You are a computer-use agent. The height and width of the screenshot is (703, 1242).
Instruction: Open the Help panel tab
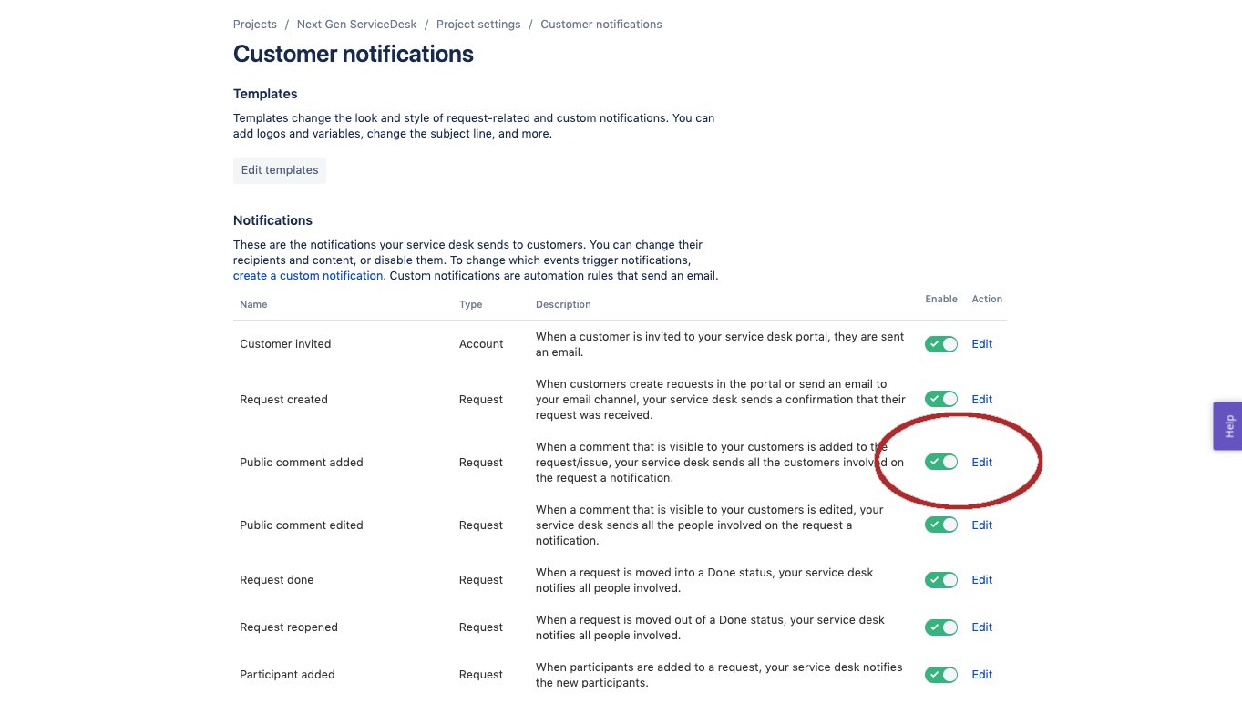coord(1227,425)
